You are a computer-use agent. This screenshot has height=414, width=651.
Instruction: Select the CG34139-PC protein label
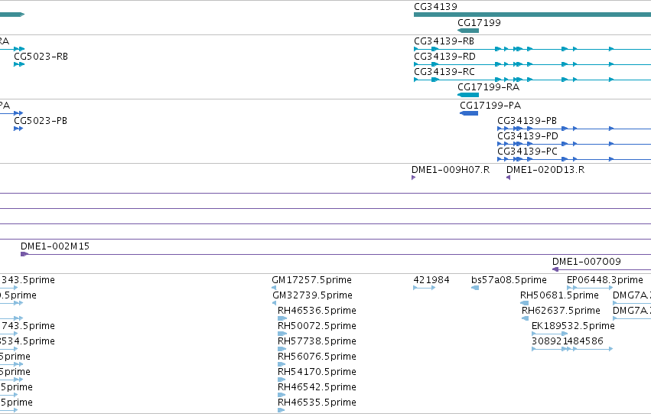click(527, 152)
